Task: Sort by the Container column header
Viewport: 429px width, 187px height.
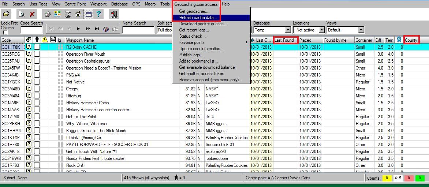Action: click(x=364, y=40)
